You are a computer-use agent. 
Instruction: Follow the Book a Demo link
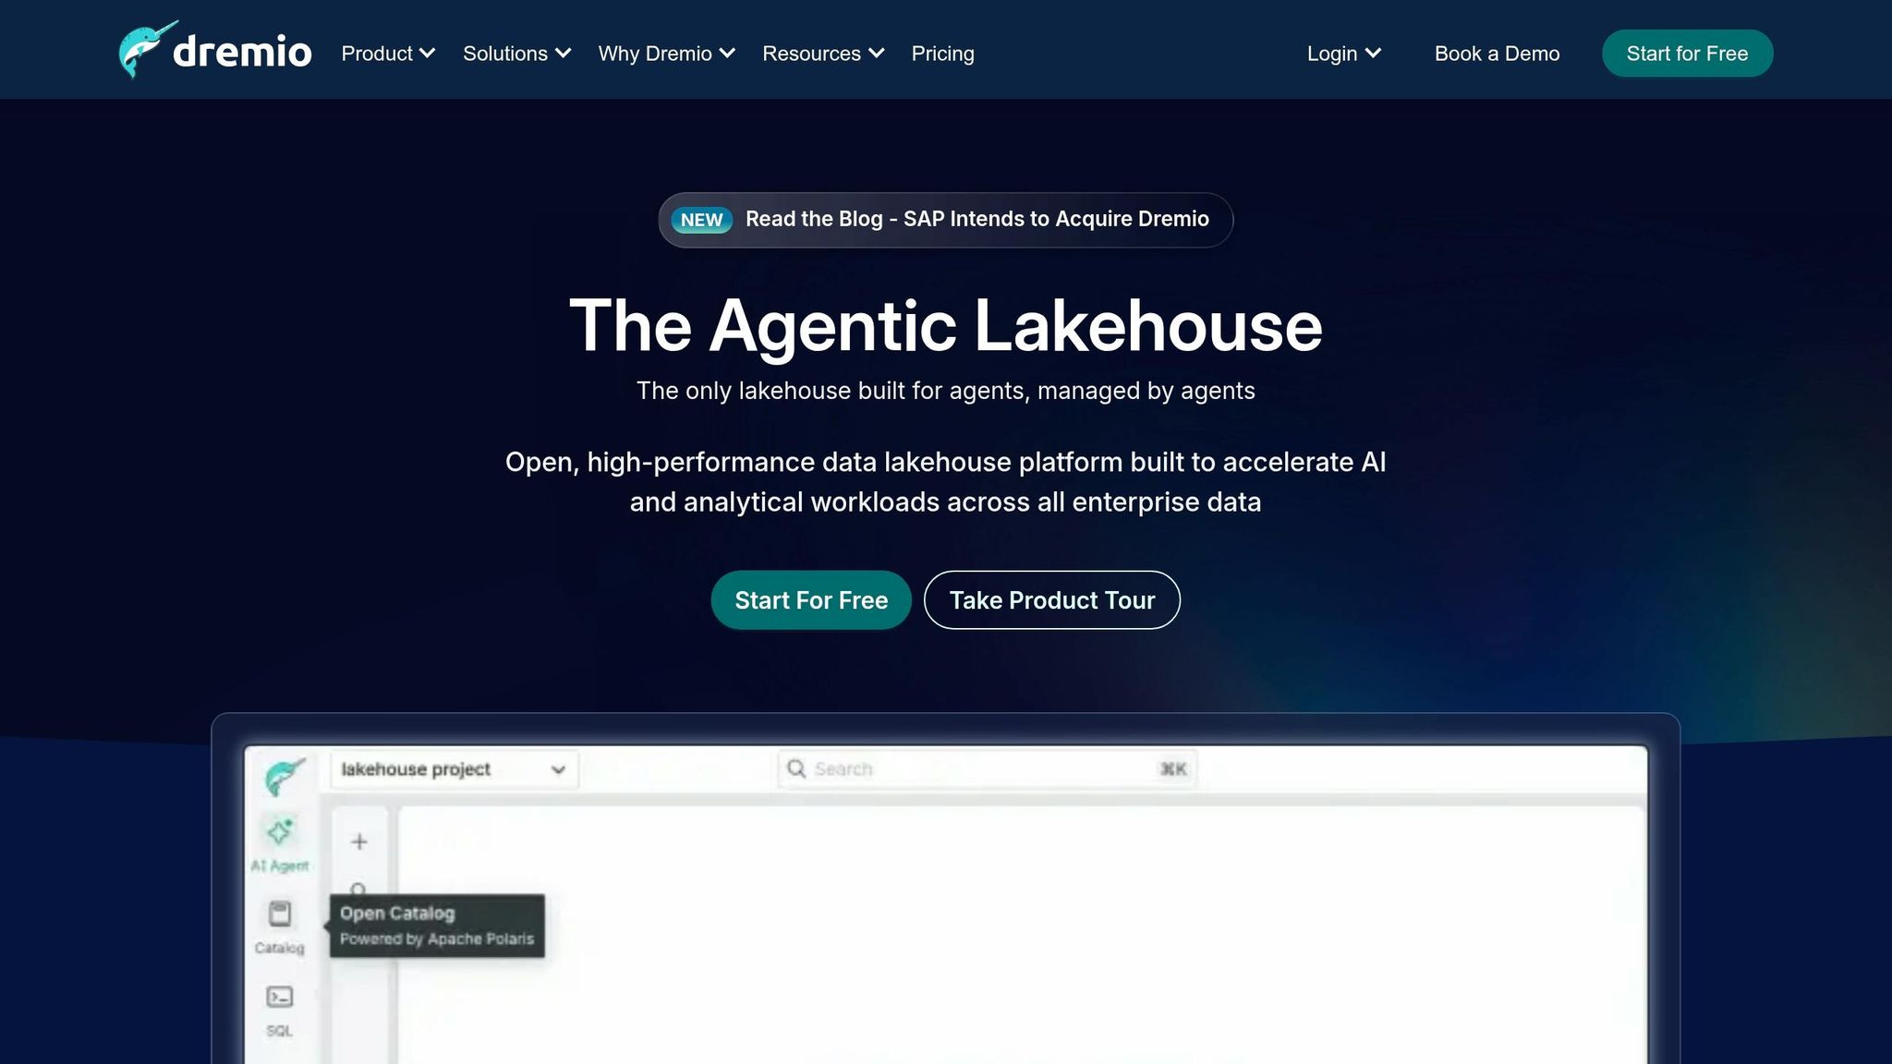(1497, 54)
